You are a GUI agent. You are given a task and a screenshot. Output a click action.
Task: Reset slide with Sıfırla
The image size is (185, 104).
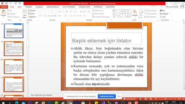[x=32, y=14]
